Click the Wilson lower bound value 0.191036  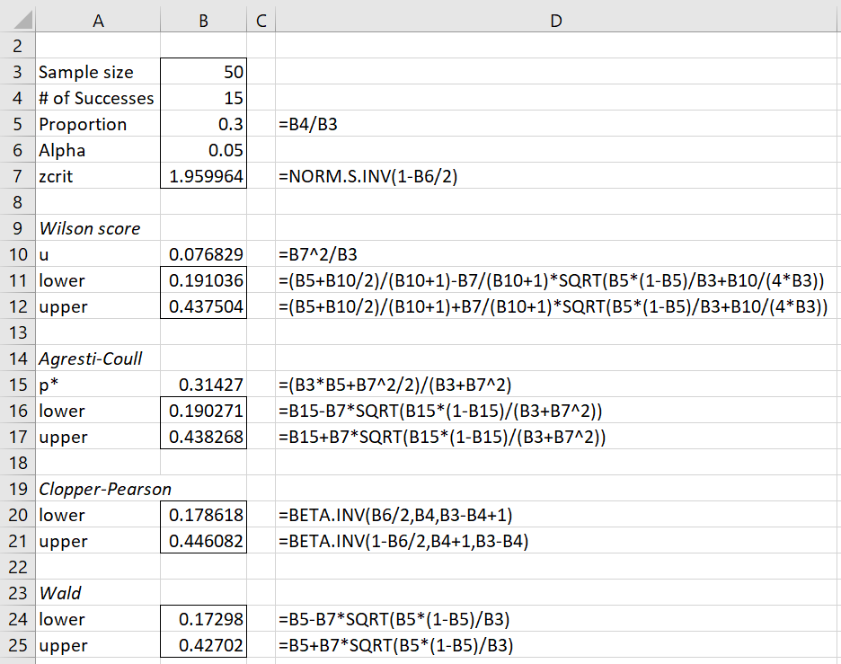[203, 280]
